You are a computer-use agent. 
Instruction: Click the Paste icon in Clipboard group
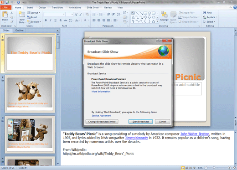click(5, 15)
